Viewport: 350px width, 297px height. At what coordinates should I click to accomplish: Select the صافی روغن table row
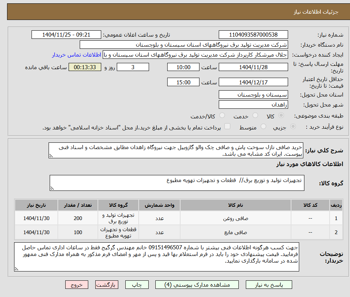coord(179,218)
